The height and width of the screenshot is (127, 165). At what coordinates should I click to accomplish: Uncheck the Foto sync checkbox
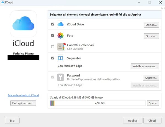point(53,36)
